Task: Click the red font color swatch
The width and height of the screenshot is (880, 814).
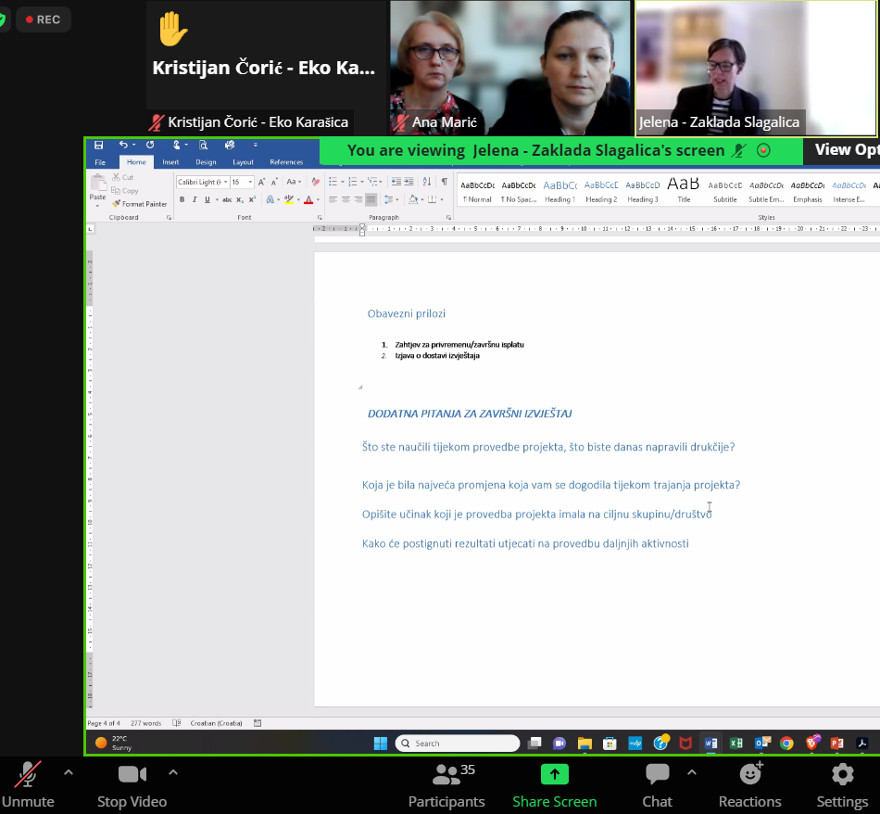Action: point(308,199)
